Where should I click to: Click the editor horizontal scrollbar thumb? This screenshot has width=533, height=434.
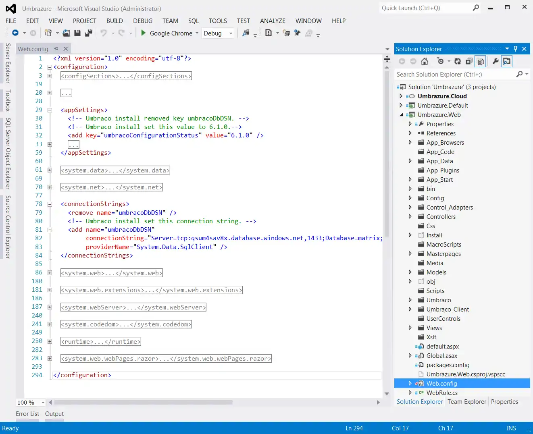pyautogui.click(x=143, y=402)
